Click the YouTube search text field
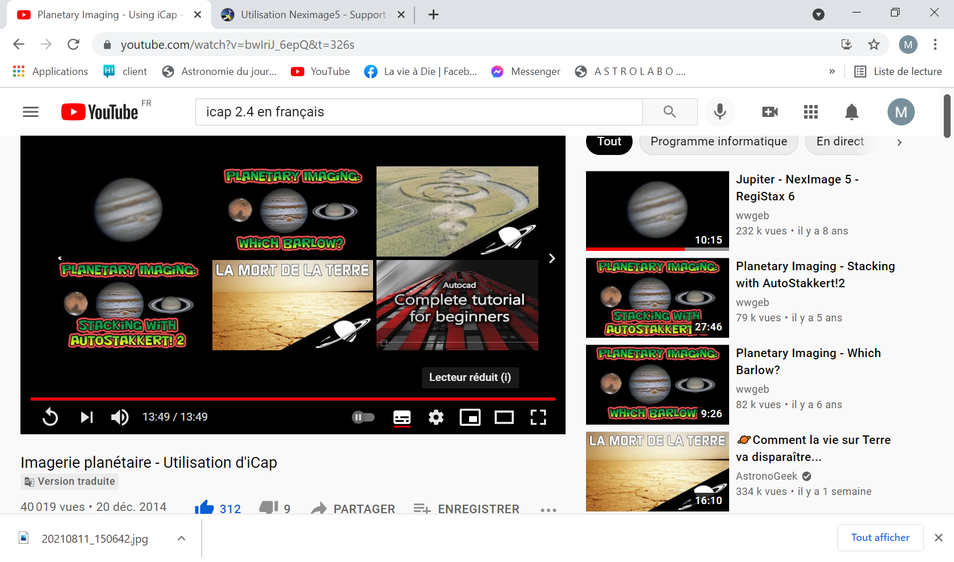 (x=419, y=112)
